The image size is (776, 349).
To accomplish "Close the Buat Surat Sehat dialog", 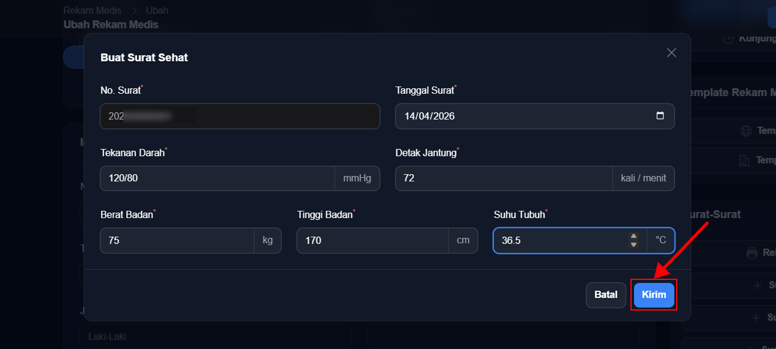I will [671, 53].
